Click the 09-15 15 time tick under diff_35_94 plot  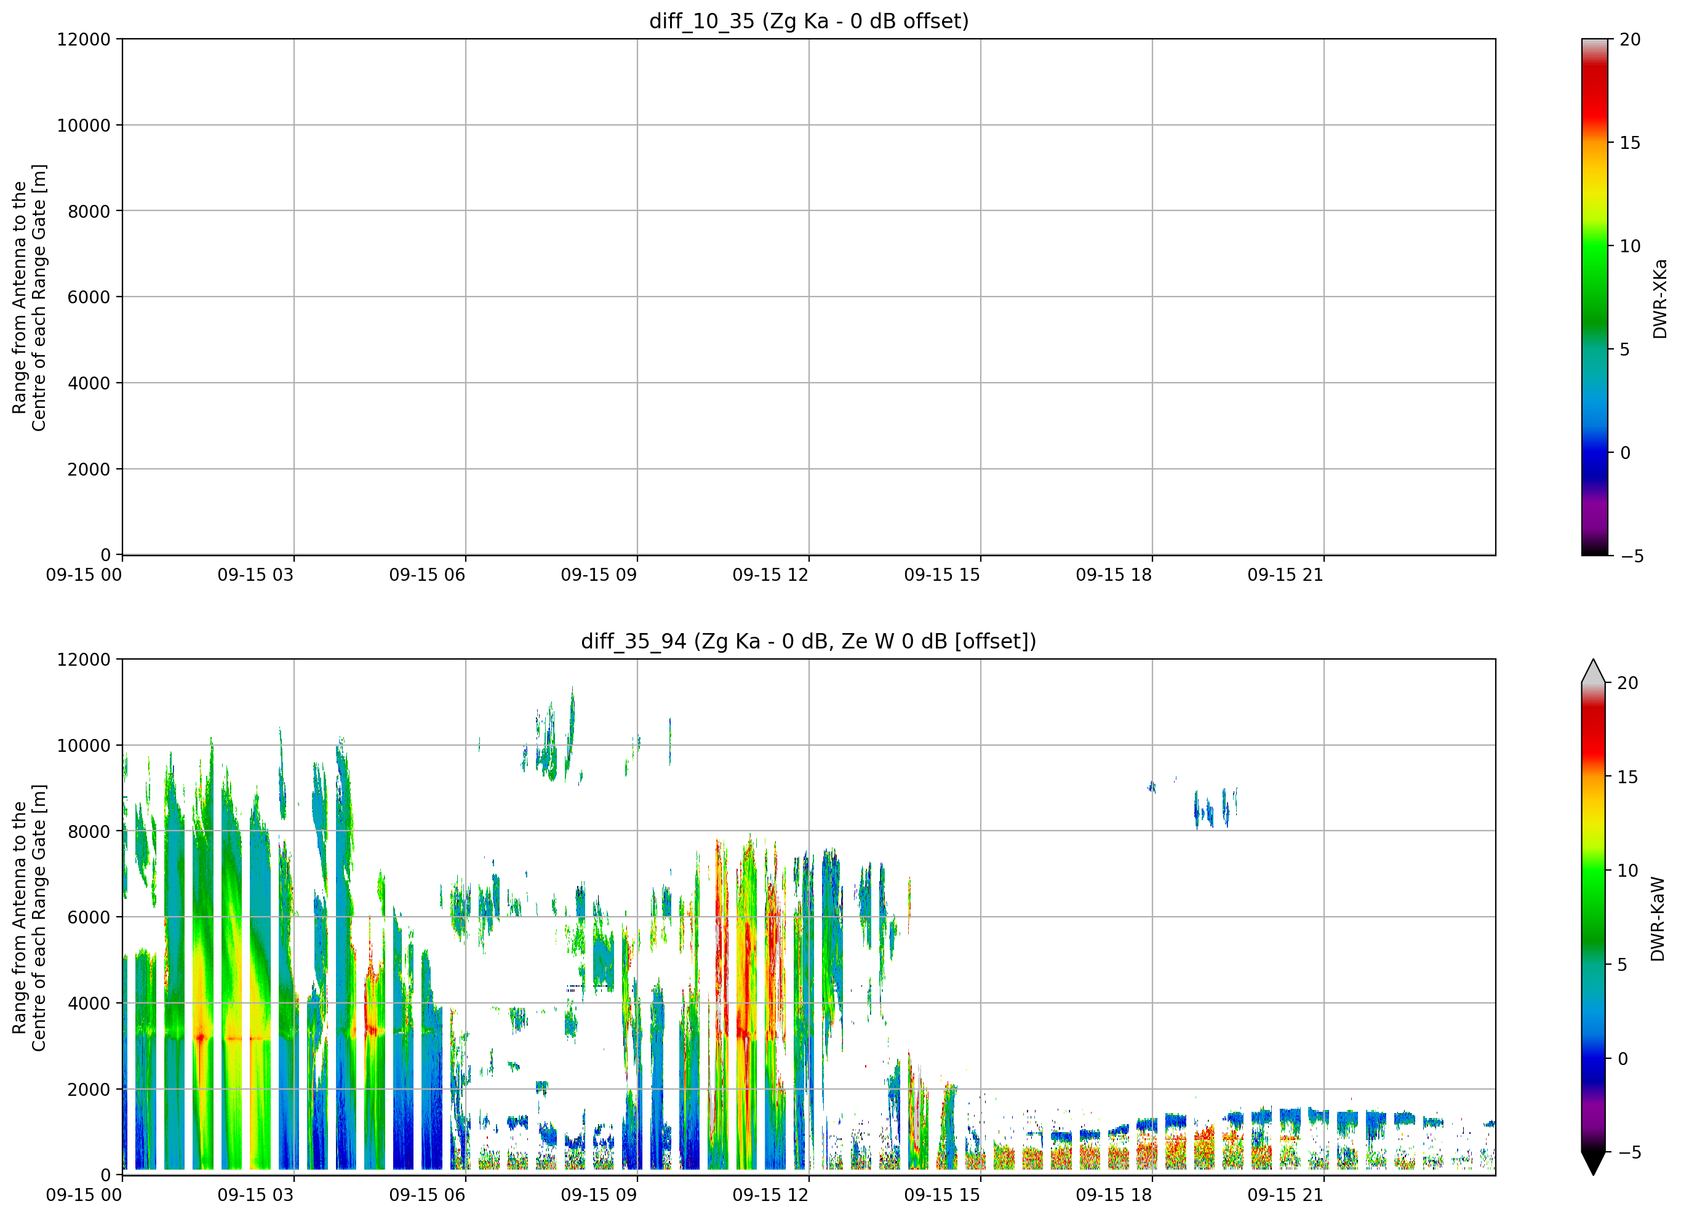coord(942,1195)
